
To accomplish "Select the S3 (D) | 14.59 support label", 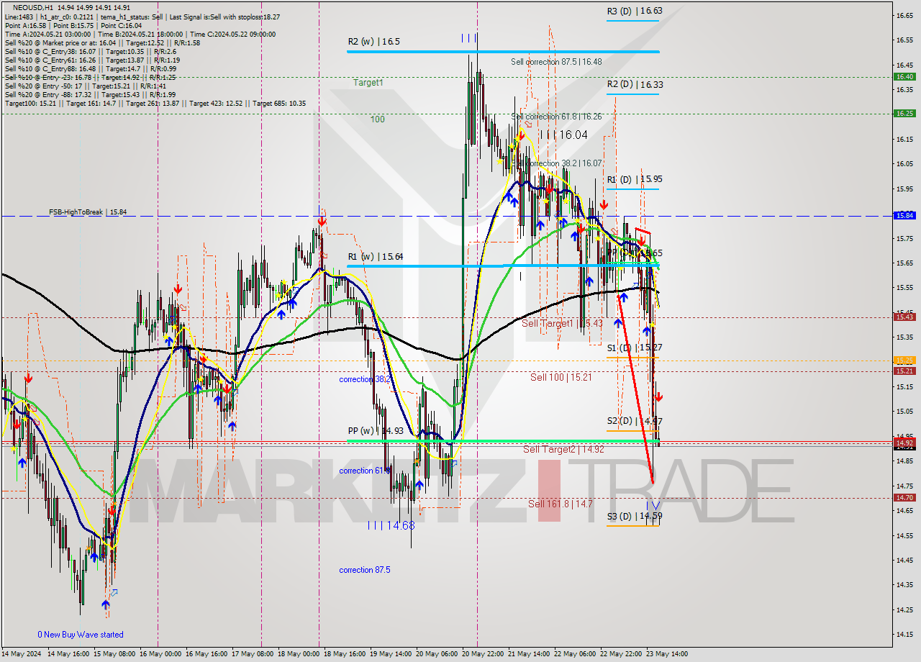I will click(x=634, y=516).
